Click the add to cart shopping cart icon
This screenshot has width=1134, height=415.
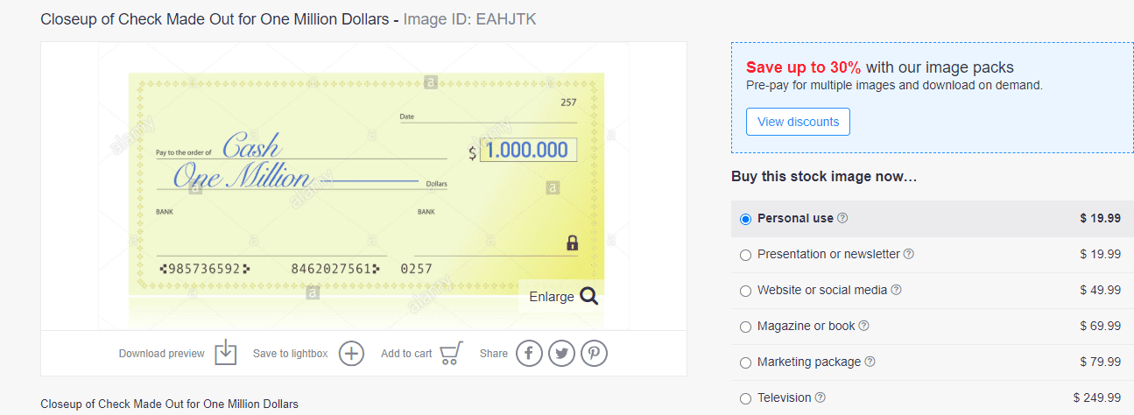click(x=451, y=353)
